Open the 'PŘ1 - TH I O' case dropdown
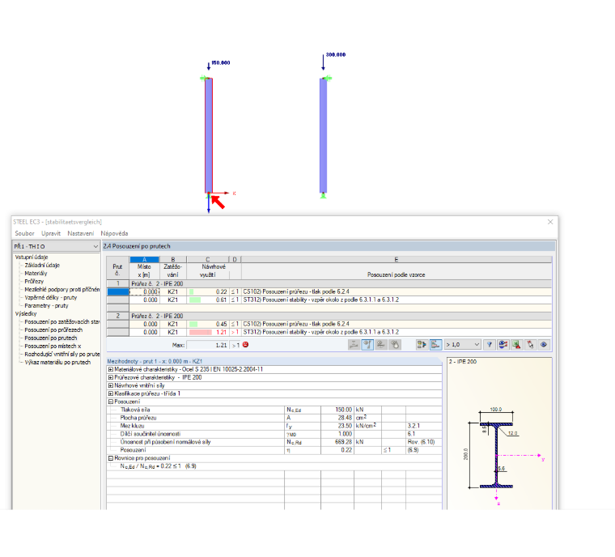Screen dimensions: 615x557 click(56, 246)
